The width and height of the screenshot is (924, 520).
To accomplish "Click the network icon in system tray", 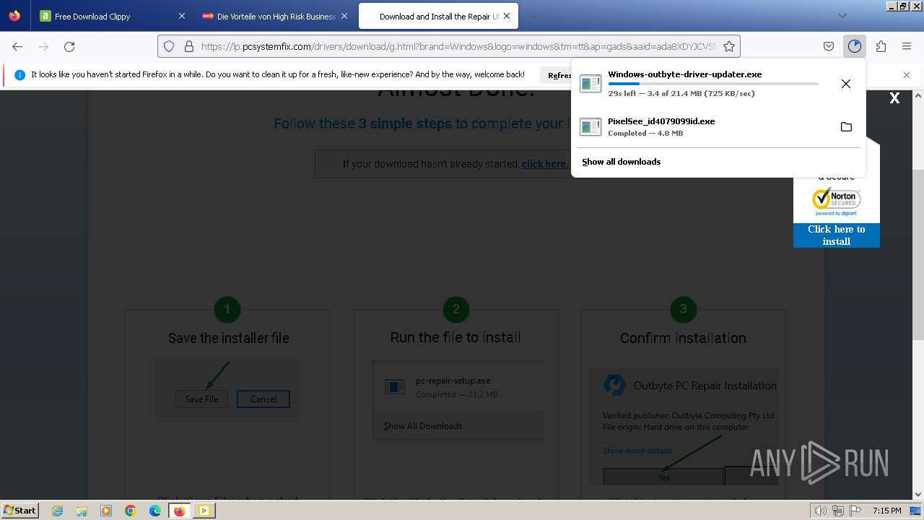I will pyautogui.click(x=838, y=511).
